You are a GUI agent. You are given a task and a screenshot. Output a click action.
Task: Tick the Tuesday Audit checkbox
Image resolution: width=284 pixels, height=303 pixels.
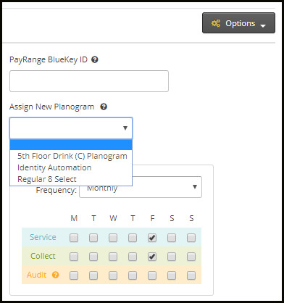(x=93, y=275)
